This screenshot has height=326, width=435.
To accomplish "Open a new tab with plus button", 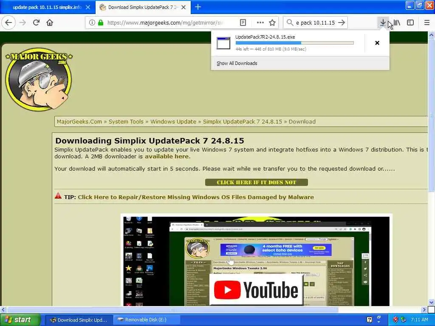I will (x=198, y=7).
